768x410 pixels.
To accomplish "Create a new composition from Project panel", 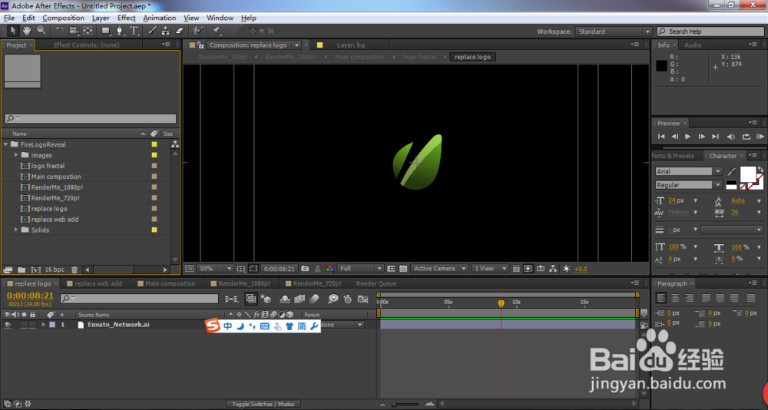I will point(36,270).
